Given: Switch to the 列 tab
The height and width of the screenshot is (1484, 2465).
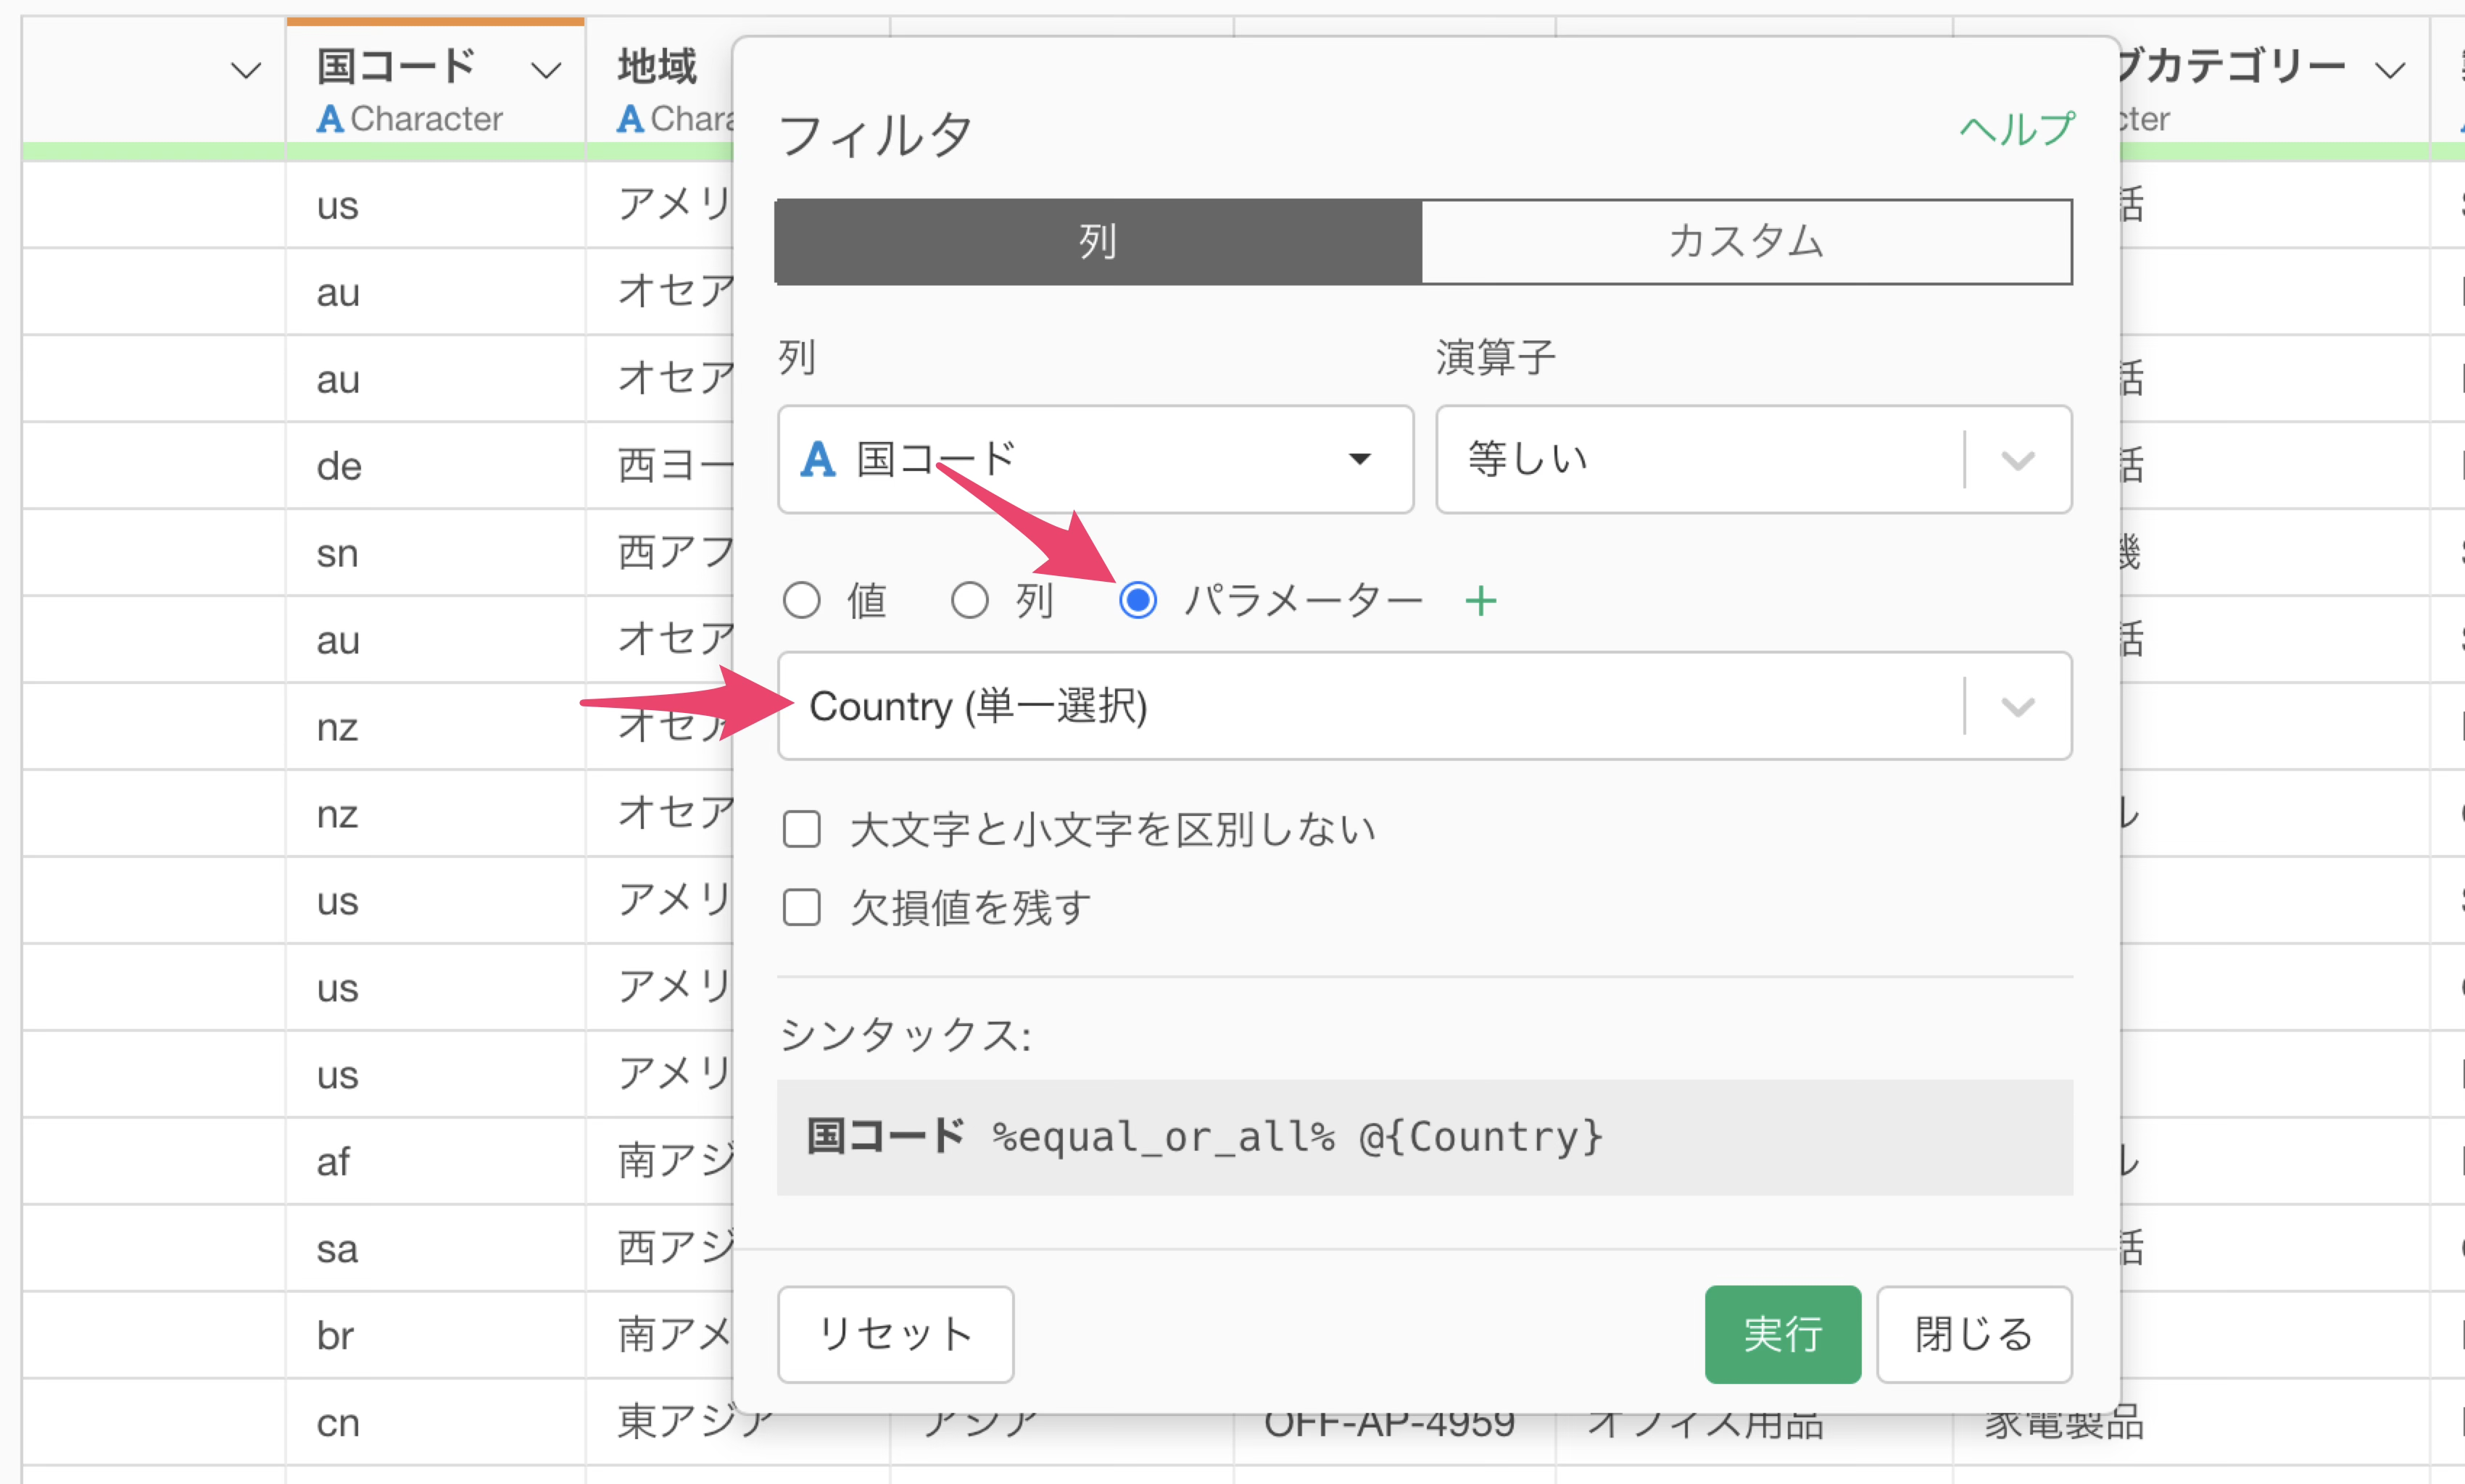Looking at the screenshot, I should point(1098,241).
